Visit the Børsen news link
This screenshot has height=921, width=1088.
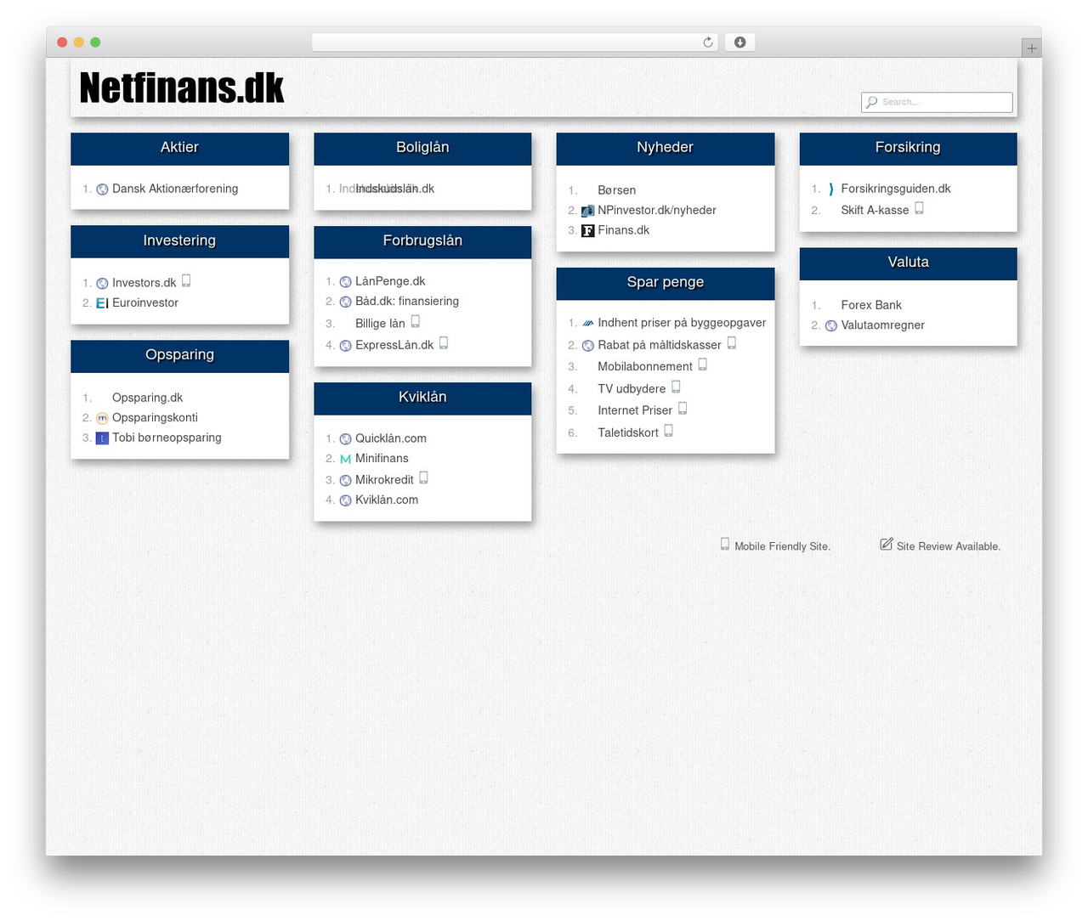pyautogui.click(x=617, y=190)
